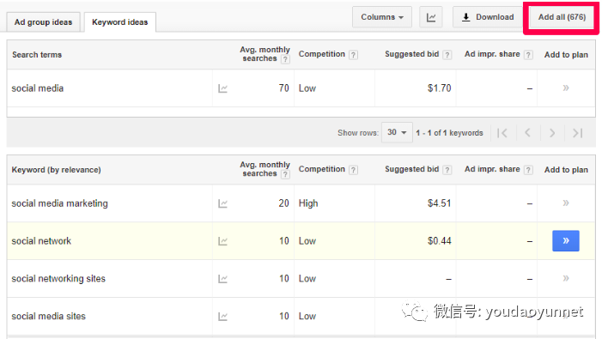Show trend chart for social media

pos(222,88)
